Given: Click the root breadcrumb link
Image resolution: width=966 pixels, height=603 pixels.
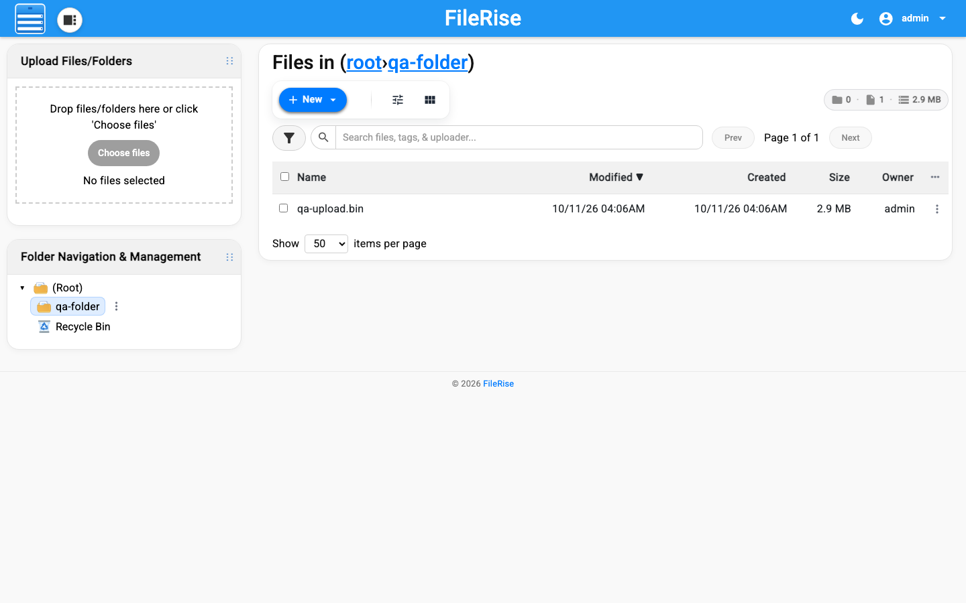Looking at the screenshot, I should 364,62.
